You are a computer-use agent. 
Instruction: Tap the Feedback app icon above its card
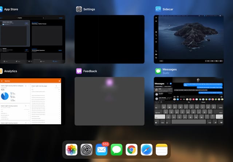79,71
